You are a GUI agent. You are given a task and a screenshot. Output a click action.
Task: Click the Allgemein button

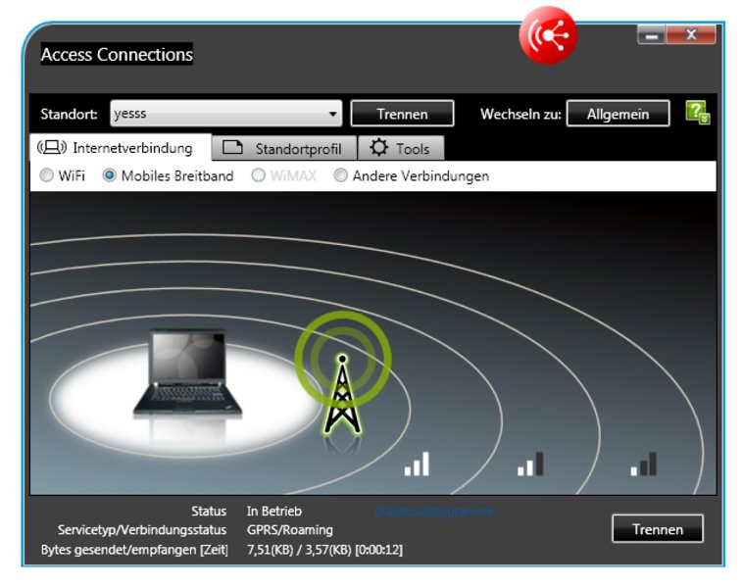tap(618, 114)
